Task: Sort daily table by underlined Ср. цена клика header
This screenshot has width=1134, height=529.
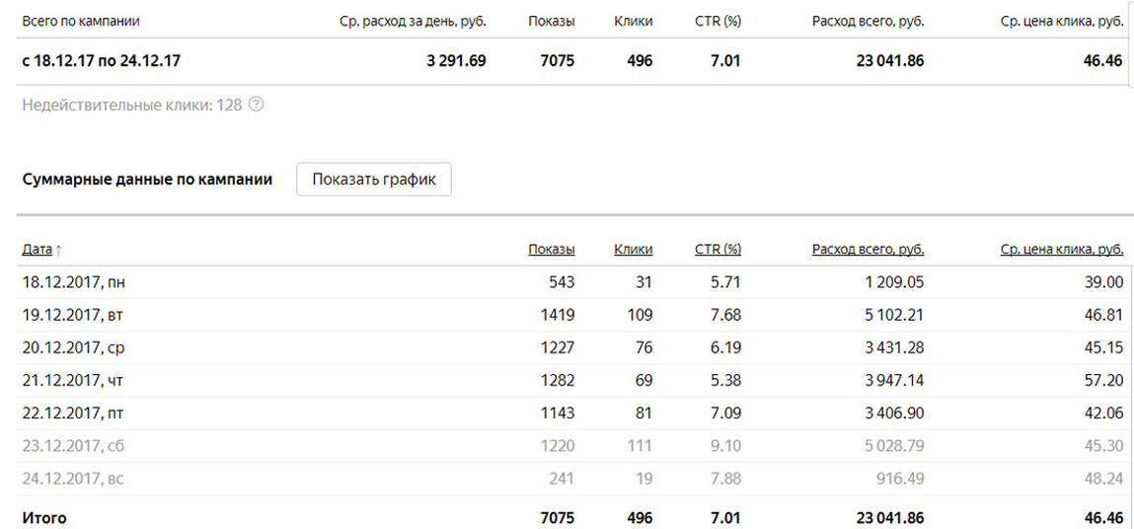Action: tap(1061, 250)
